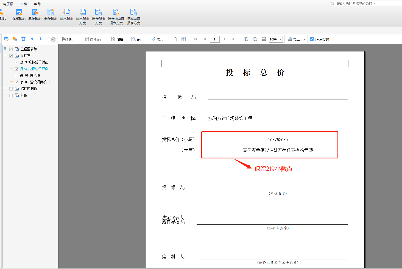Switch to double page view
Screen dimensions: 402x269
tap(184, 39)
